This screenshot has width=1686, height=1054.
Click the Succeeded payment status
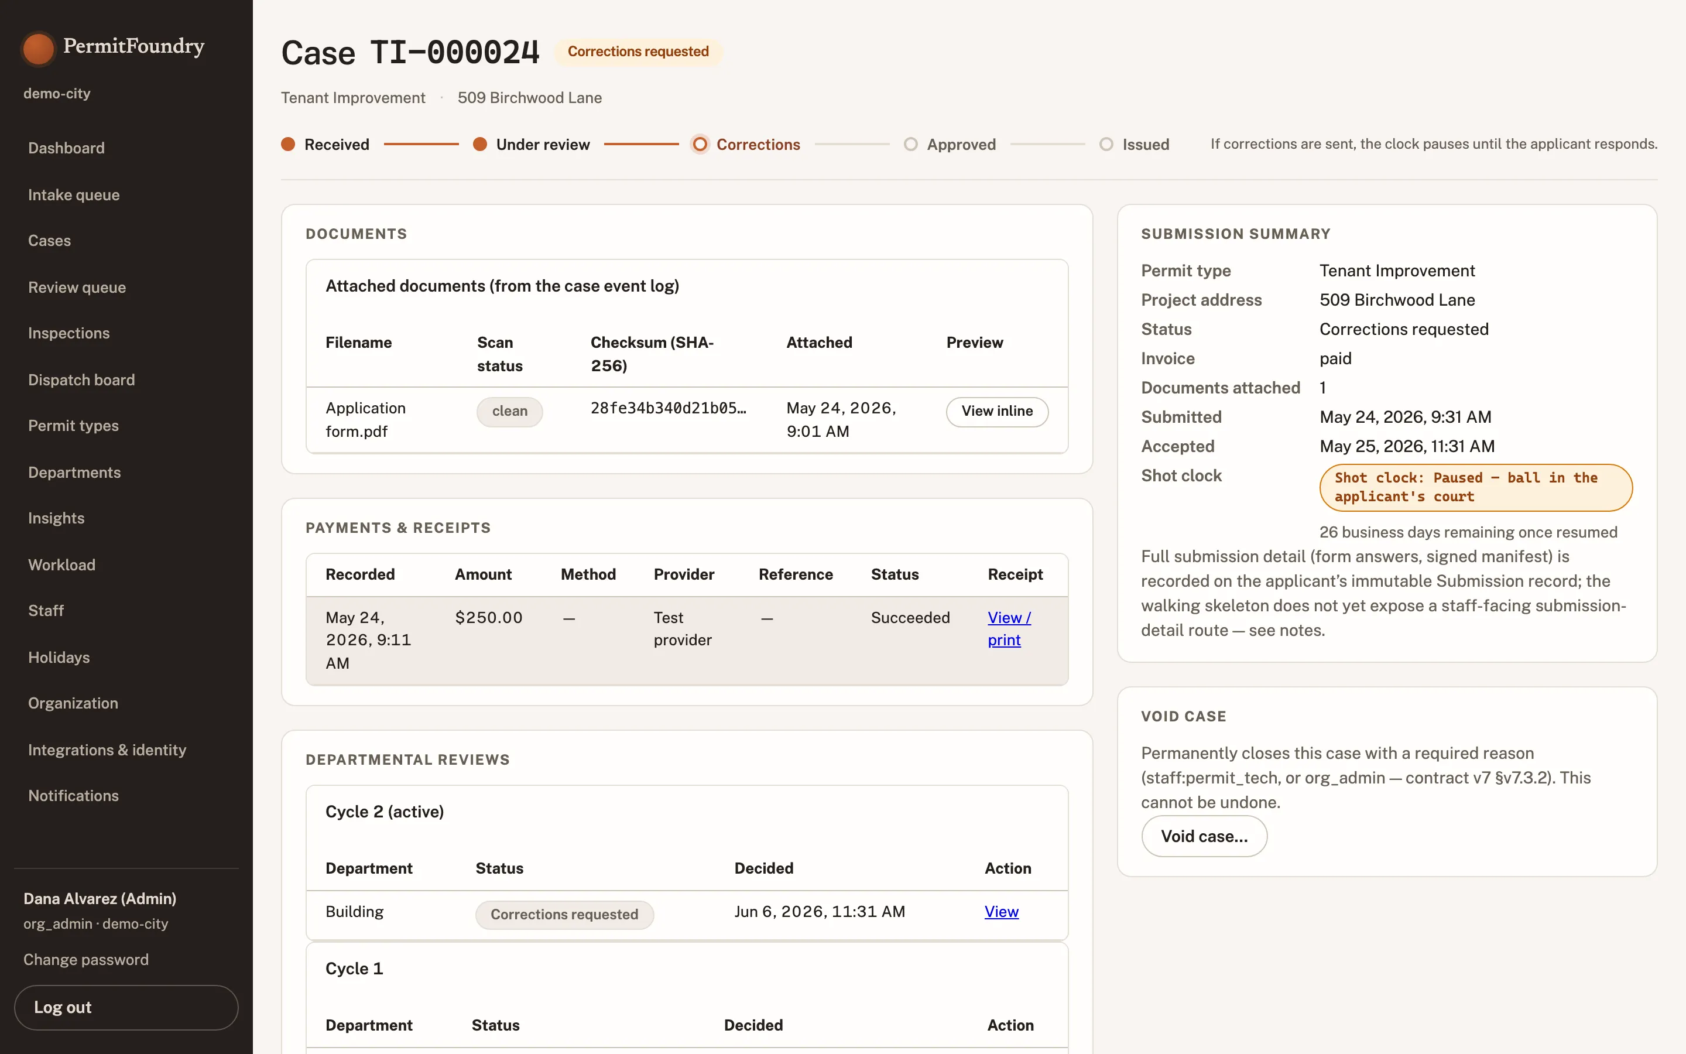click(x=910, y=618)
